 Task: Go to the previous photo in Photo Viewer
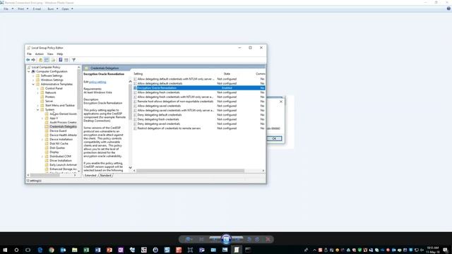[x=215, y=239]
